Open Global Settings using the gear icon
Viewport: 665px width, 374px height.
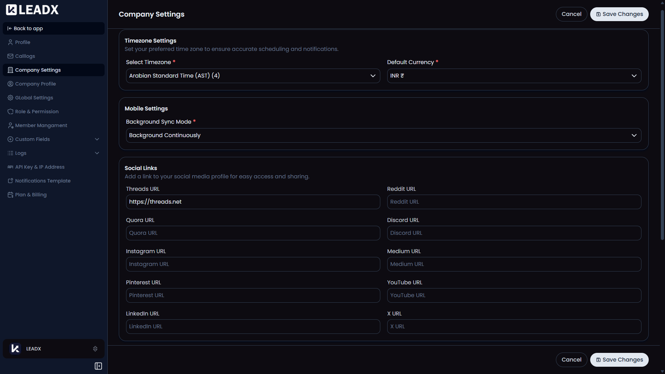(10, 98)
